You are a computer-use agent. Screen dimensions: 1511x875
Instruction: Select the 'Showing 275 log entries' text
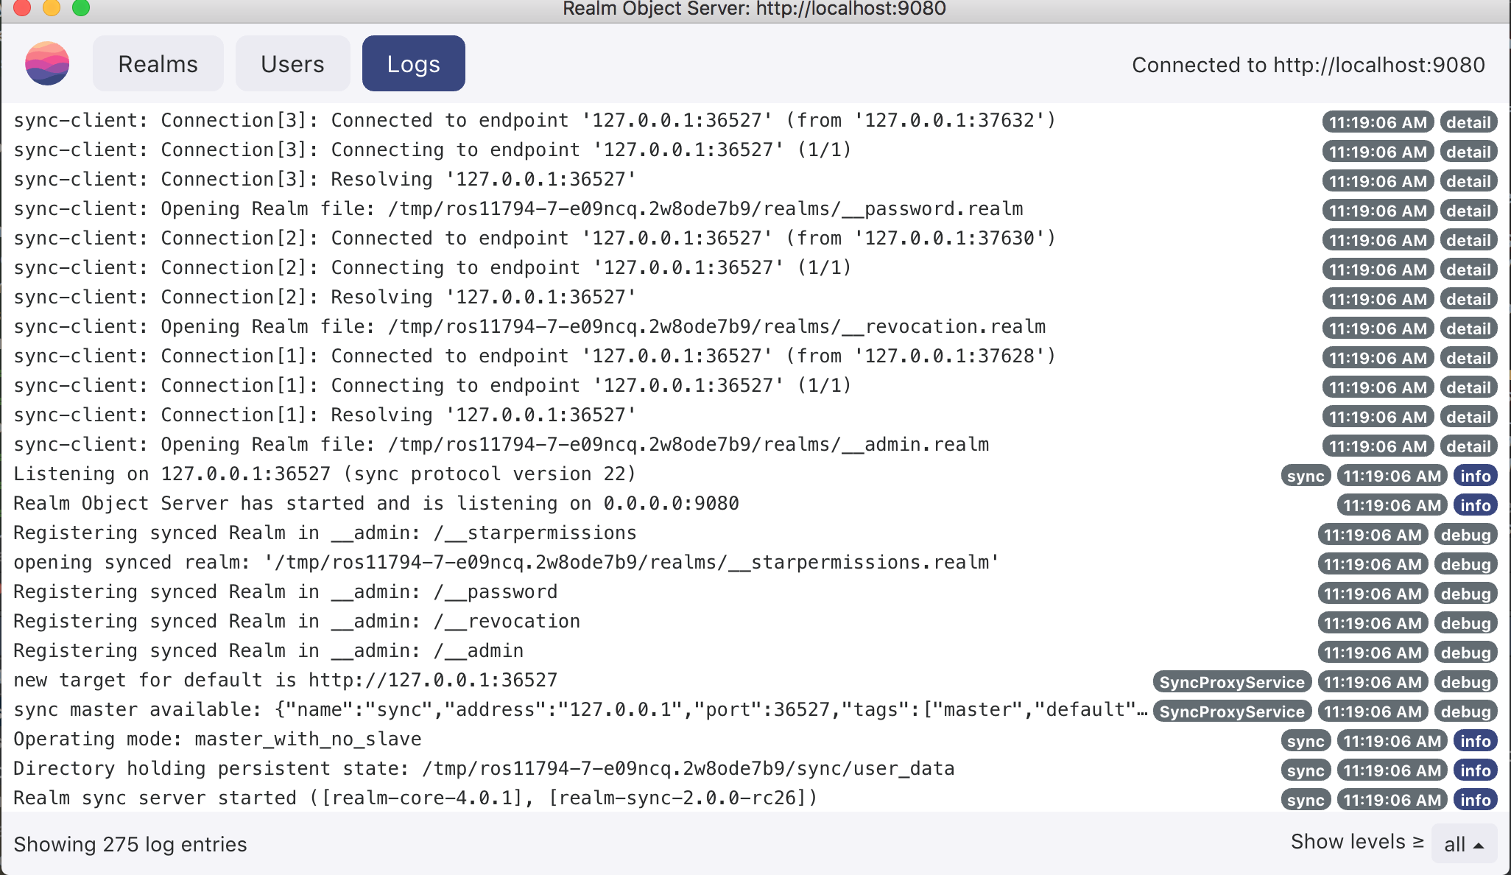coord(130,844)
